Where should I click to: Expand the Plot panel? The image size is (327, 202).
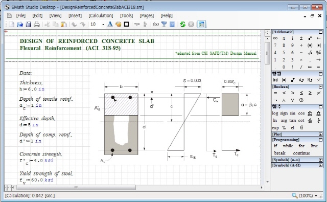click(x=320, y=134)
